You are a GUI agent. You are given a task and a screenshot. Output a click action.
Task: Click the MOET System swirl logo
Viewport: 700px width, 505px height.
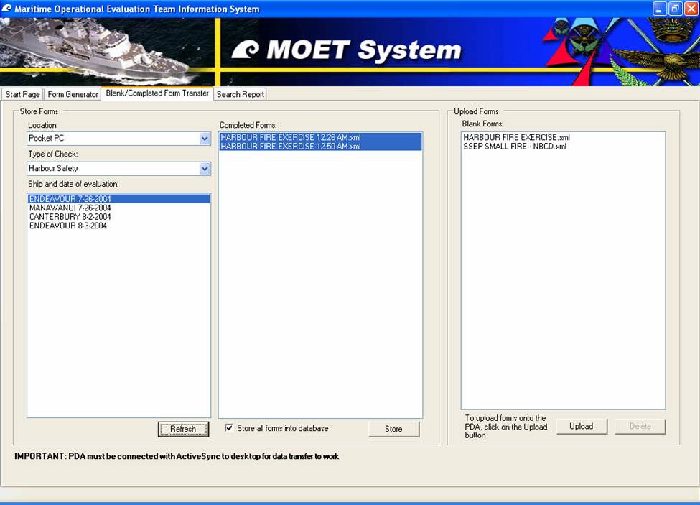246,50
